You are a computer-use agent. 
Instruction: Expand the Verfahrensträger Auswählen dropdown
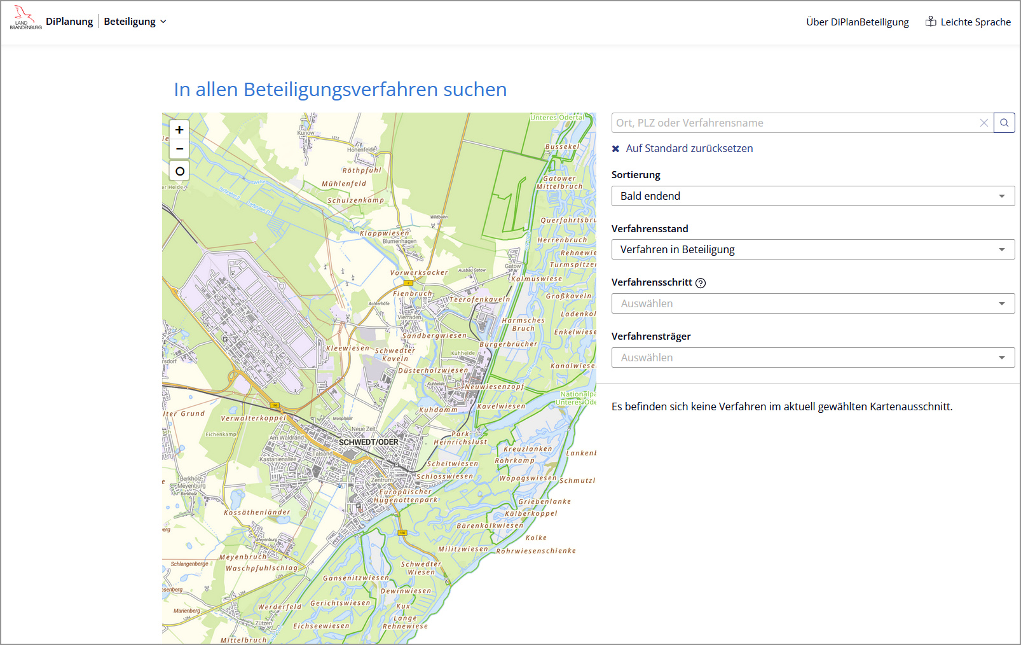point(812,357)
